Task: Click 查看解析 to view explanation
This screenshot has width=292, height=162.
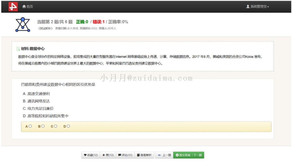Action: (x=144, y=155)
